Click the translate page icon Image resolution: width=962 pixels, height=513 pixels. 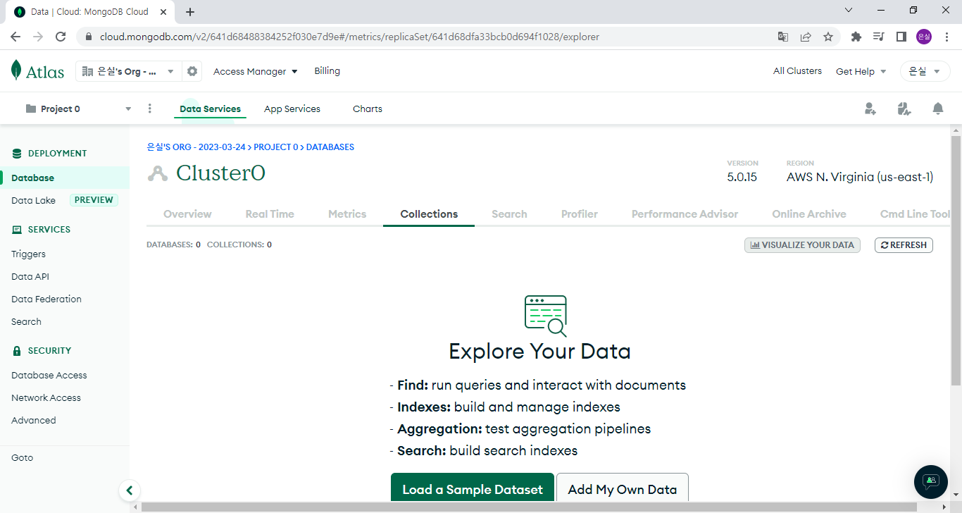click(x=783, y=37)
